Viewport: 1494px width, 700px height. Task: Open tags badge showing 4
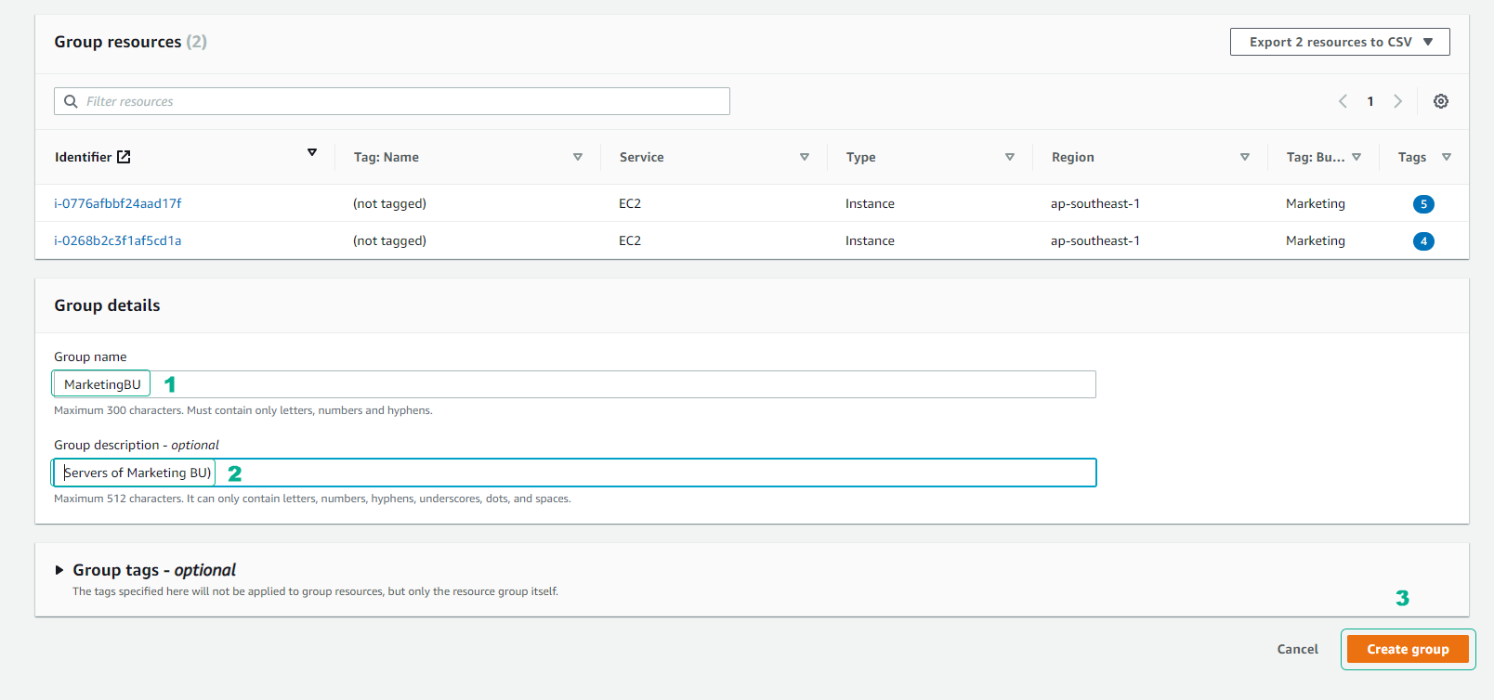pos(1423,241)
